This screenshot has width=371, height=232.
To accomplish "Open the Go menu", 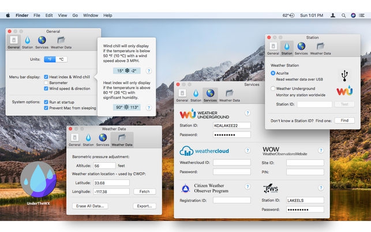I will click(75, 16).
